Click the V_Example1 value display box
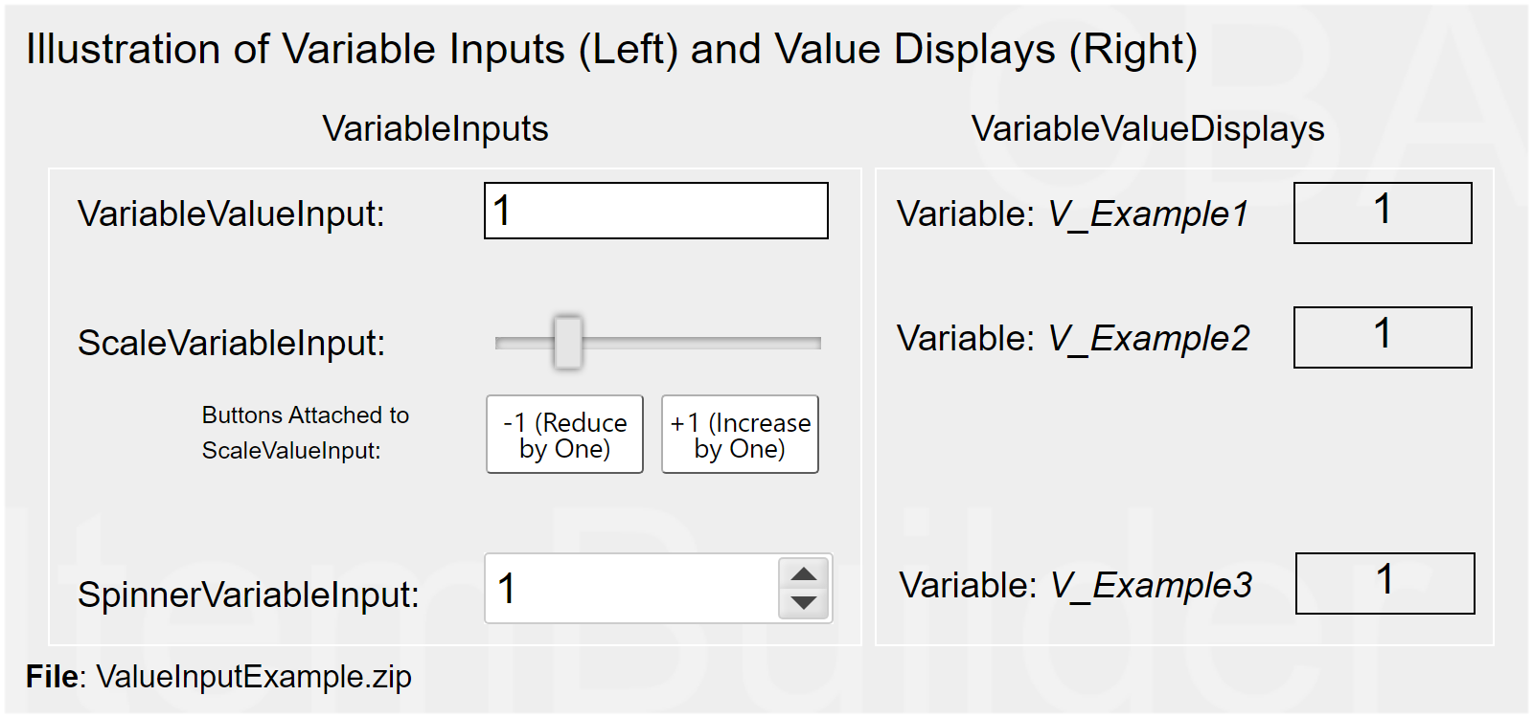Viewport: 1533px width, 718px height. (1383, 213)
